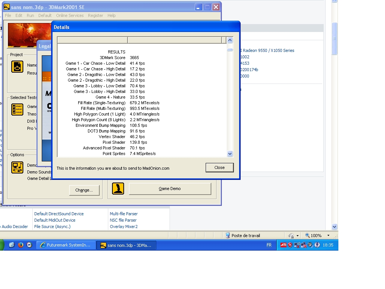Open the ATI tray icon
This screenshot has width=385, height=289.
(x=283, y=245)
